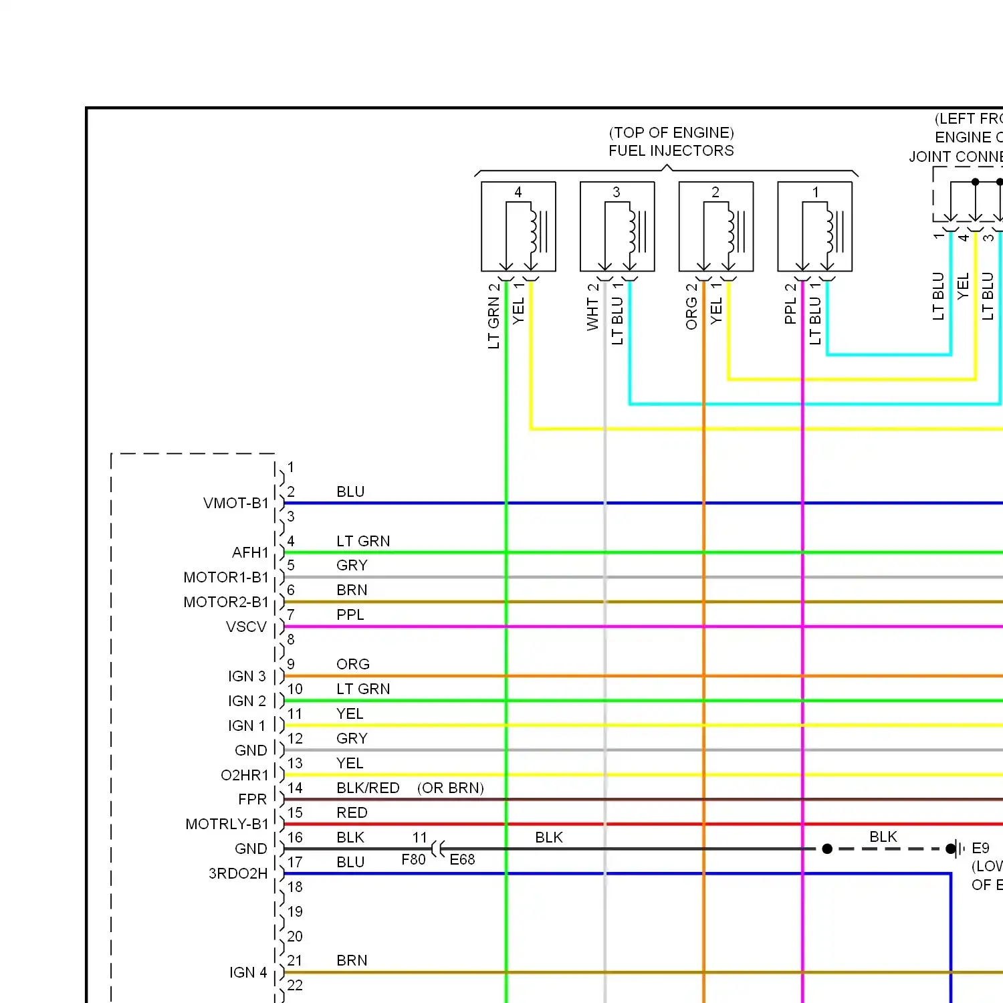The image size is (1003, 1003).
Task: Select the FUEL INJECTORS heading
Action: [x=671, y=150]
